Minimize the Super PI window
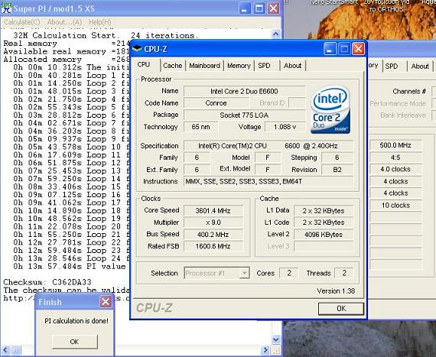Viewport: 436px width, 357px height. point(245,8)
